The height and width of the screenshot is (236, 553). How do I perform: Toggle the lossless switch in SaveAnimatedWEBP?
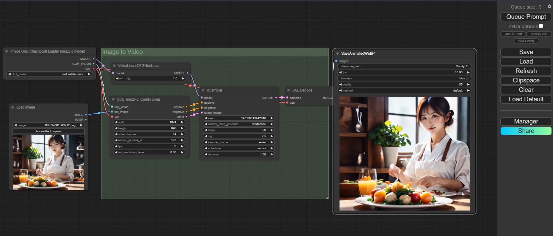[467, 78]
